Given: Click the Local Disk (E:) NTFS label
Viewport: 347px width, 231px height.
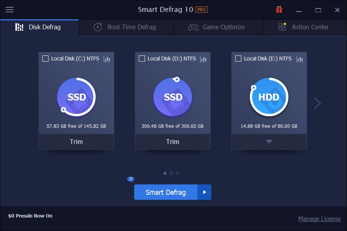Looking at the screenshot, I should tap(268, 59).
